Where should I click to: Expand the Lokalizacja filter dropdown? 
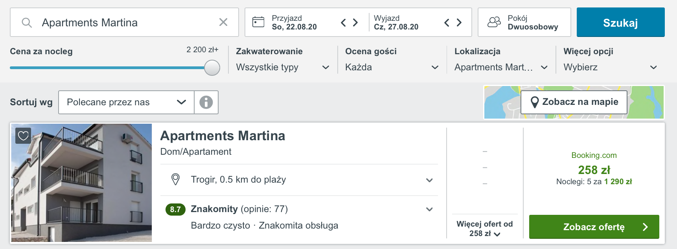click(x=501, y=67)
